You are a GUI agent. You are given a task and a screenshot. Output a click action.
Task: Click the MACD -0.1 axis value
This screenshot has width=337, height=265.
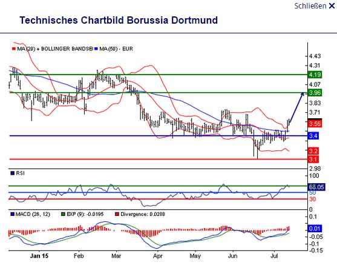(315, 244)
